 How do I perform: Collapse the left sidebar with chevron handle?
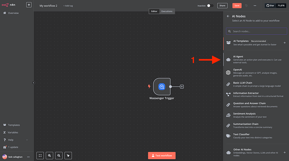pyautogui.click(x=33, y=83)
